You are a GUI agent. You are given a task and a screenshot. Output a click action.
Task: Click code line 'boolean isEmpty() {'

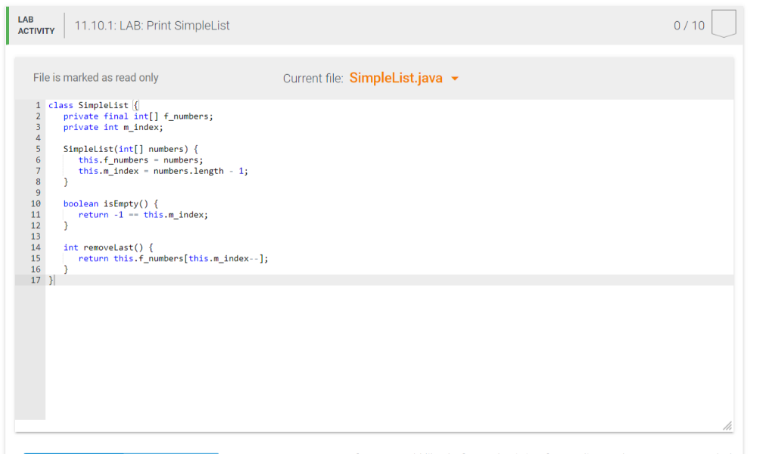pyautogui.click(x=110, y=204)
